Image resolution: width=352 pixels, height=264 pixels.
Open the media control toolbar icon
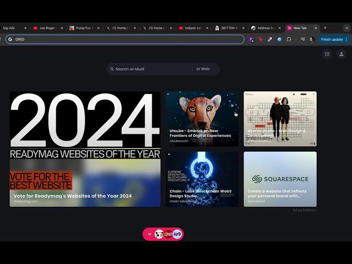(303, 39)
